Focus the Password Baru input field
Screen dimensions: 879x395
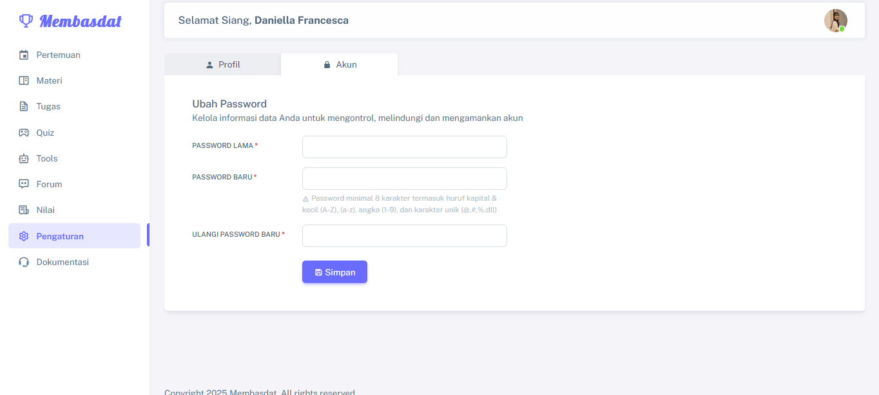point(404,178)
